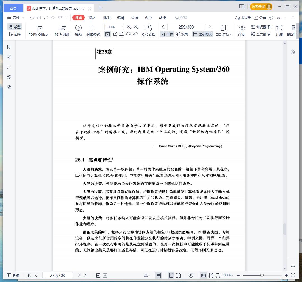302x282 pixels.
Task: Open the thumbnail panel in left sidebar
Action: [9, 57]
